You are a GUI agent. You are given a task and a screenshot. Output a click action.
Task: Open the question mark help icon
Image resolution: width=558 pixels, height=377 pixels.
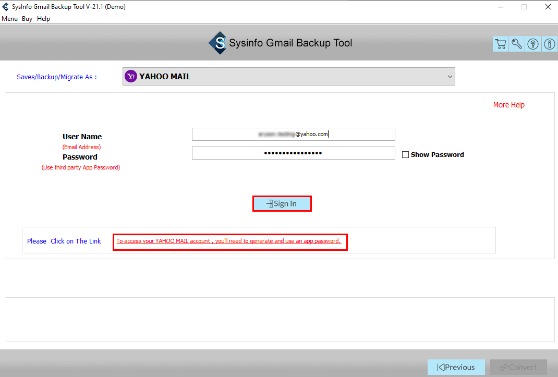[533, 44]
